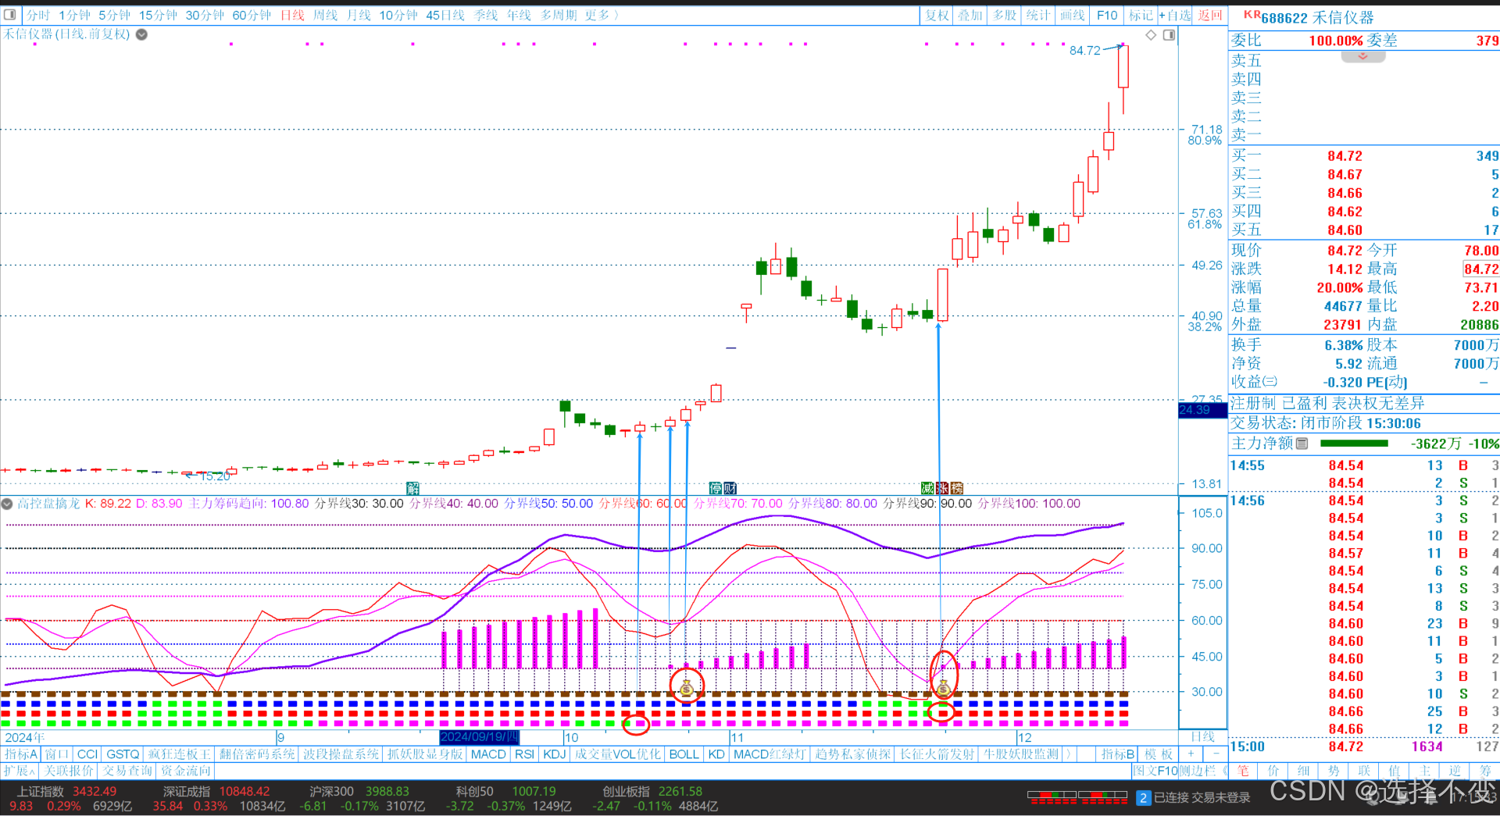
Task: Click the first money-bag signal icon
Action: [x=687, y=688]
